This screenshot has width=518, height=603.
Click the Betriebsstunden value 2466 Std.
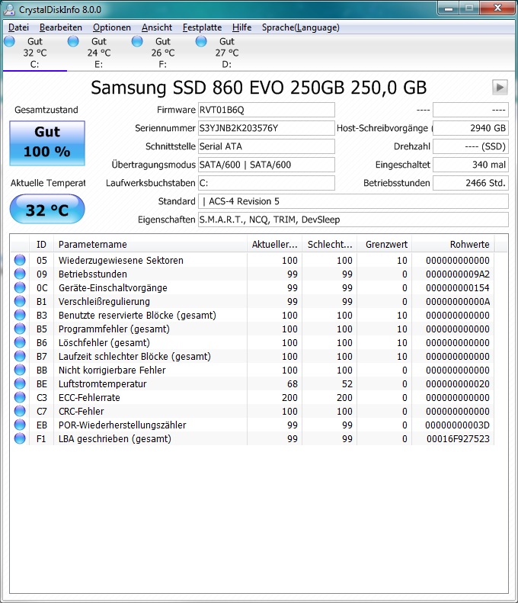pos(471,183)
